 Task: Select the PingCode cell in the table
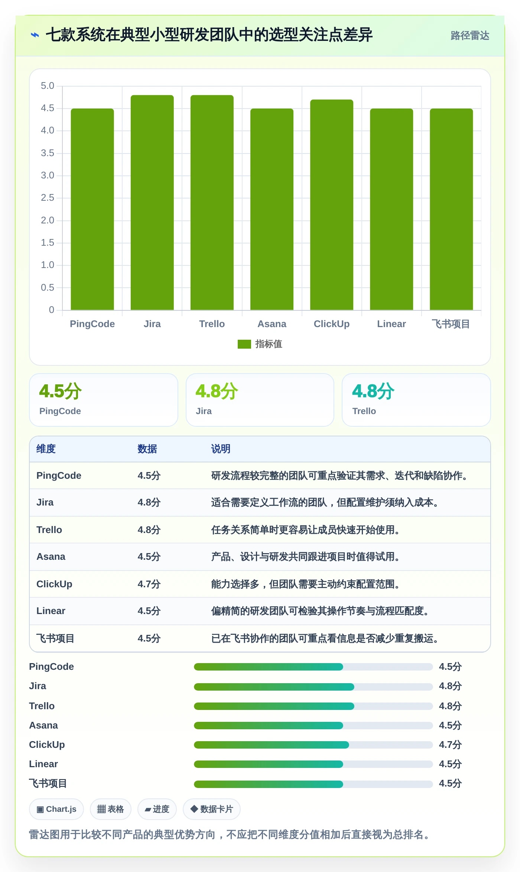pyautogui.click(x=59, y=475)
